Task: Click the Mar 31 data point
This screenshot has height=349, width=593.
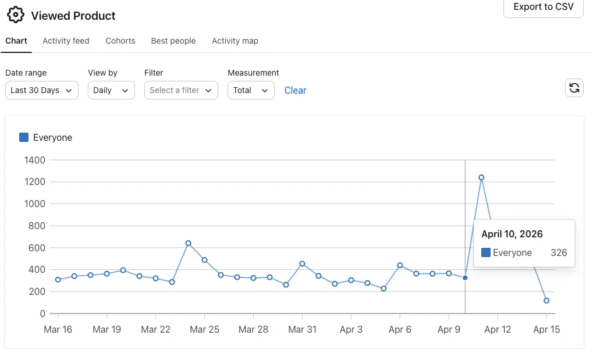Action: pyautogui.click(x=302, y=263)
